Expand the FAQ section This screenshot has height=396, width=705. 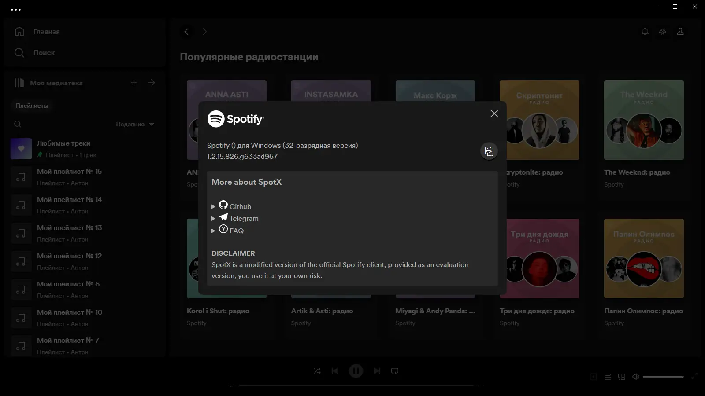(228, 230)
